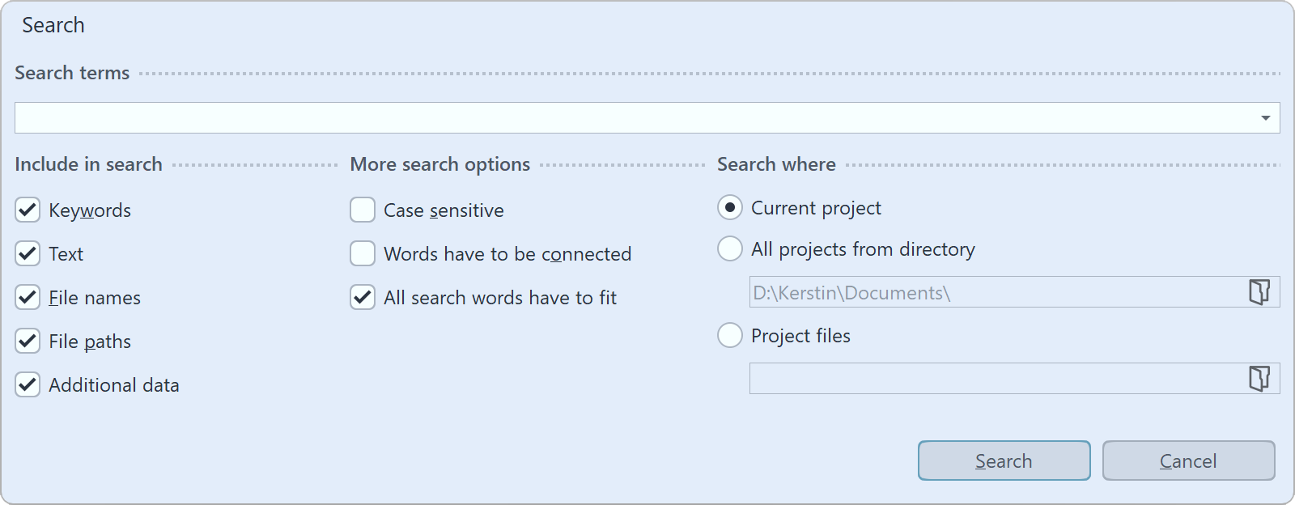
Task: Select the Project files radio button
Action: (x=729, y=335)
